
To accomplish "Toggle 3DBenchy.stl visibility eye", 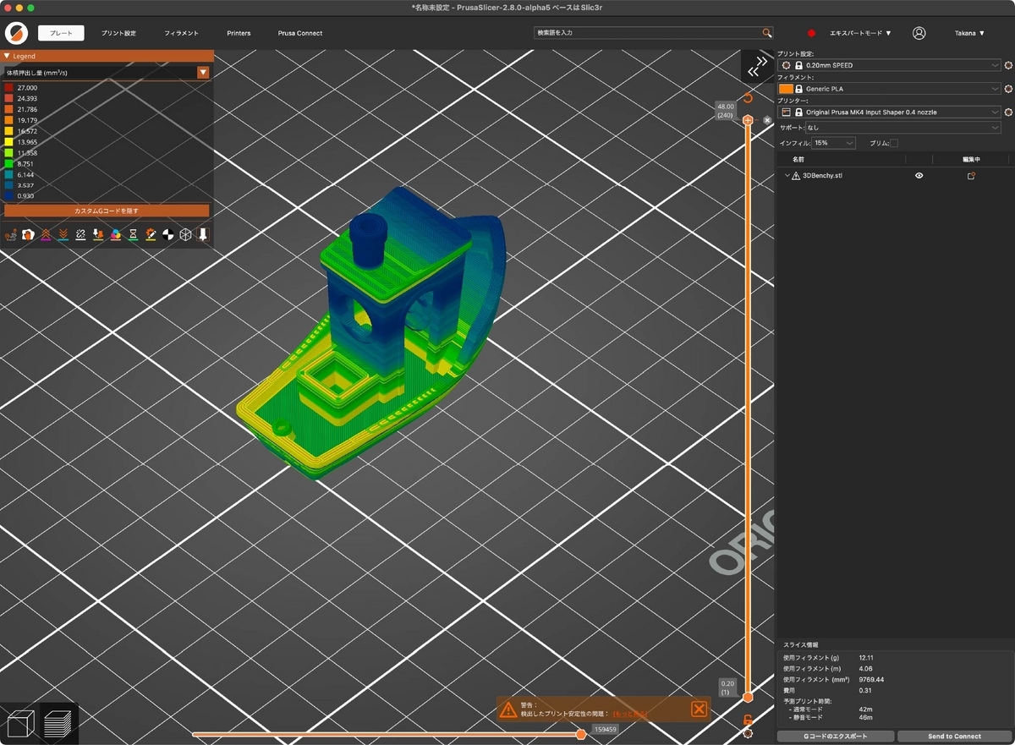I will (919, 176).
